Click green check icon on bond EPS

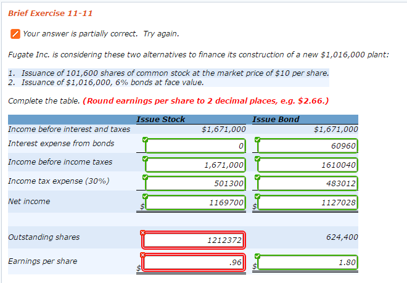[257, 256]
